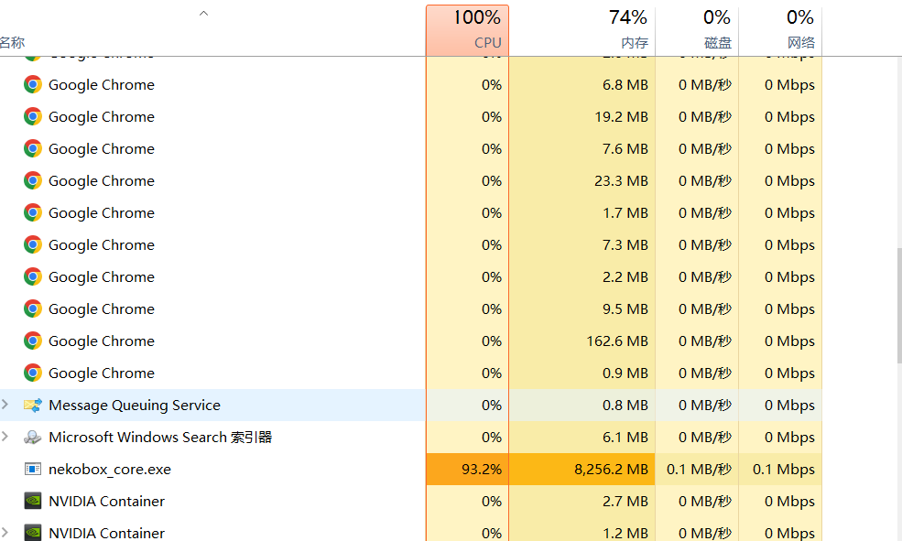The width and height of the screenshot is (902, 541).
Task: Click the 1.7 MB memory value
Action: pyautogui.click(x=625, y=212)
